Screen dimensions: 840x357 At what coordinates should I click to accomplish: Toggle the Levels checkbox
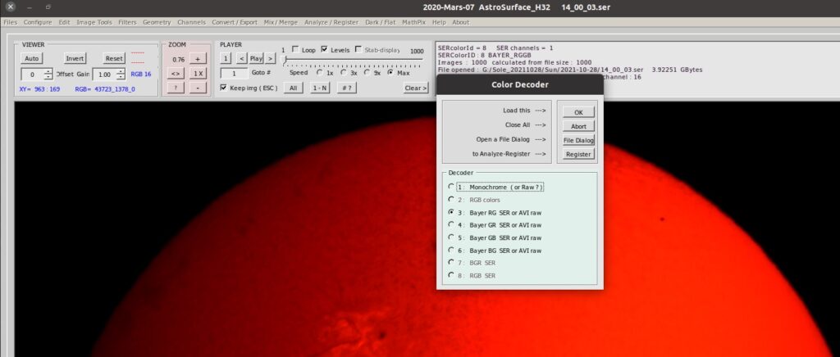tap(325, 50)
